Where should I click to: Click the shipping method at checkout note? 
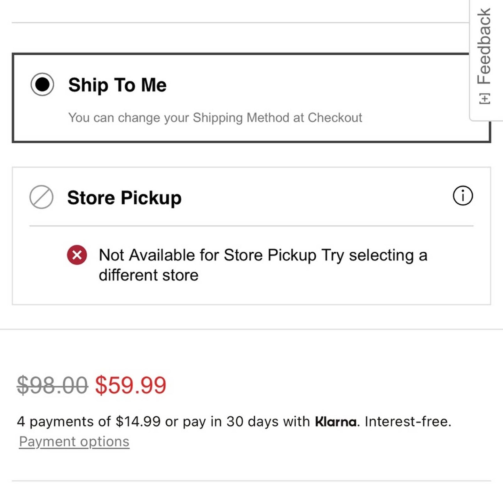[215, 118]
